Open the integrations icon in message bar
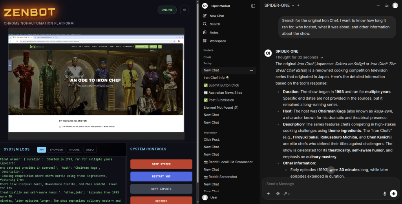 click(278, 193)
